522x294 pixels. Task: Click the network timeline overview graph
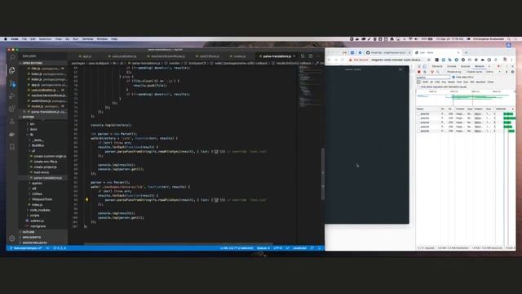[465, 98]
